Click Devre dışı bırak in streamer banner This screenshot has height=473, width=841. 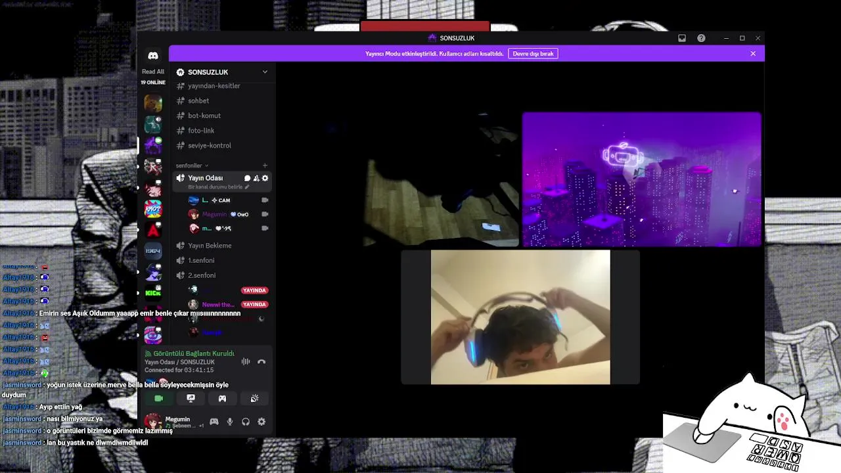coord(533,54)
